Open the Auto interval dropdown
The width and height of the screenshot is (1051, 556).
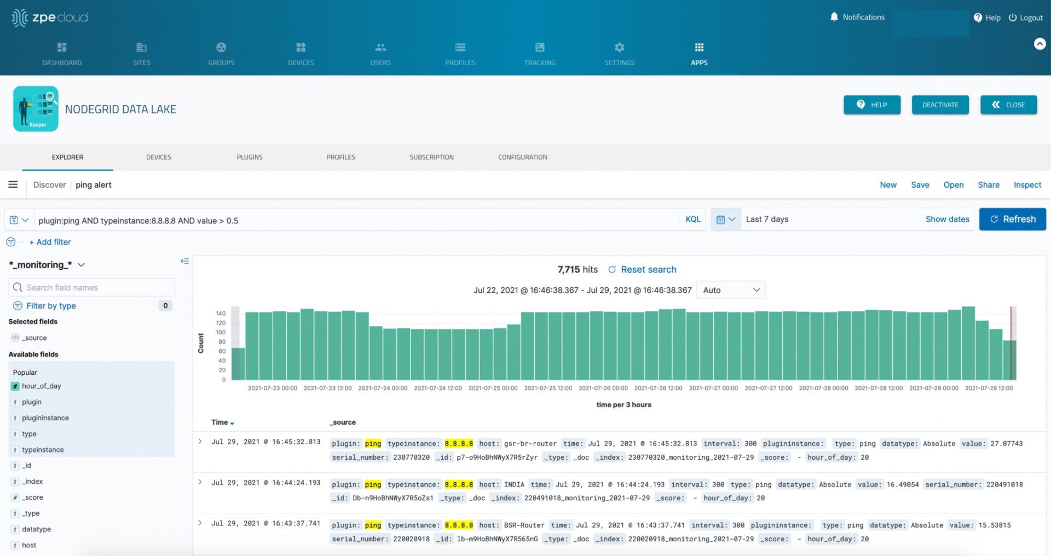coord(731,290)
